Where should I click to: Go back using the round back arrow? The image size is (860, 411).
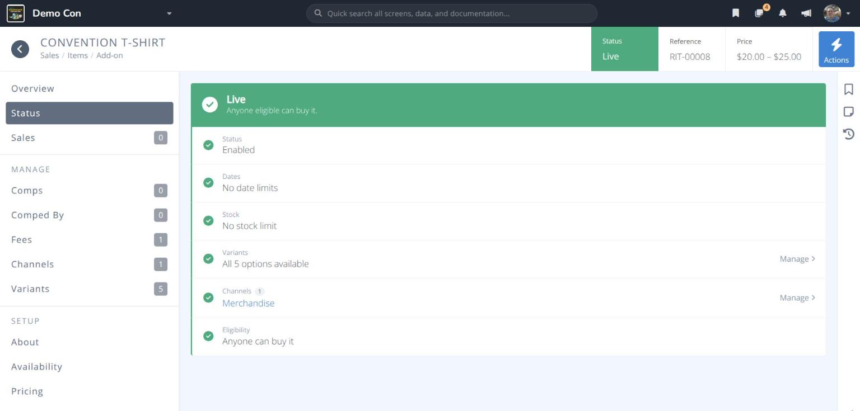pos(20,49)
